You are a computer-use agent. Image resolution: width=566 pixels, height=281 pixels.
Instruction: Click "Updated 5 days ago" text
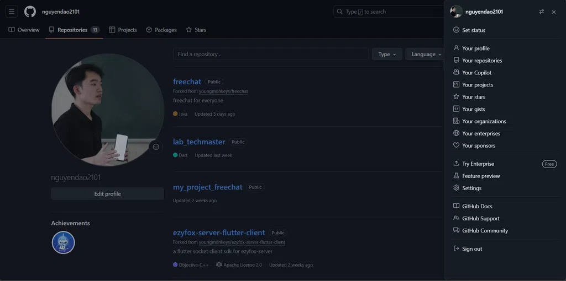click(215, 114)
